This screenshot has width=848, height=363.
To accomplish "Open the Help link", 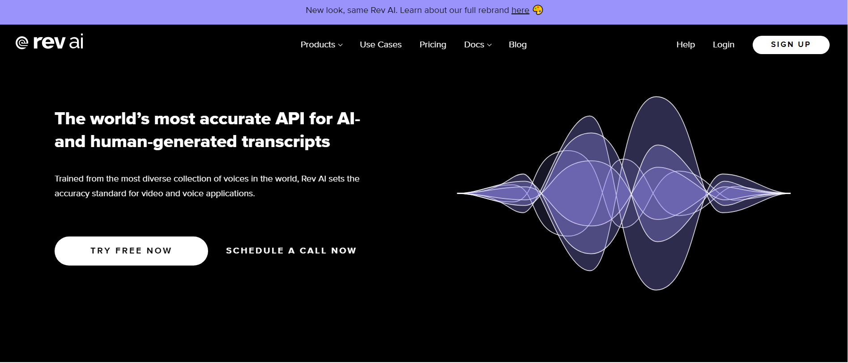I will 686,45.
